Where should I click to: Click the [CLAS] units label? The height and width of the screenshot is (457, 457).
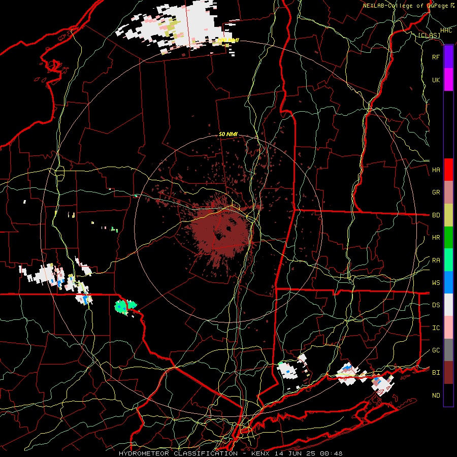(x=429, y=36)
